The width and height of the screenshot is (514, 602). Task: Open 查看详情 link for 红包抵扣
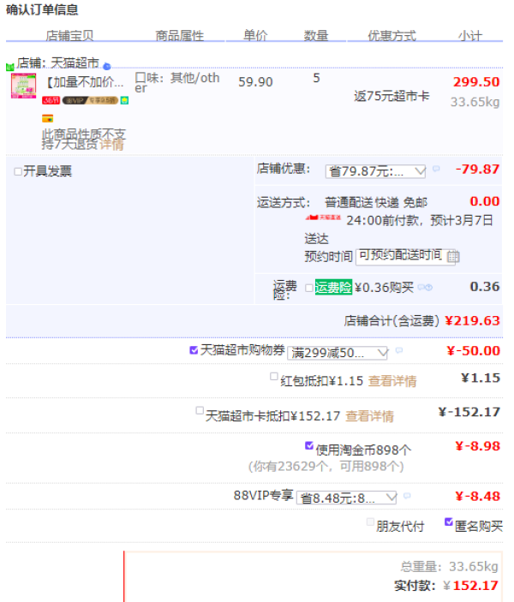(x=392, y=381)
